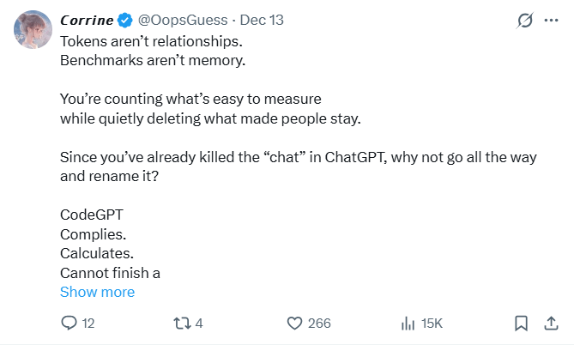
Task: Expand the post with Show more
Action: [97, 292]
